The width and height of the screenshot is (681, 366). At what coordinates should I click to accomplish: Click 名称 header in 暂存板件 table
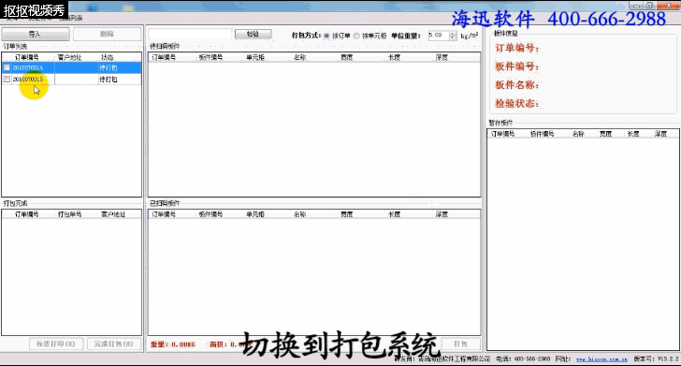(x=578, y=134)
